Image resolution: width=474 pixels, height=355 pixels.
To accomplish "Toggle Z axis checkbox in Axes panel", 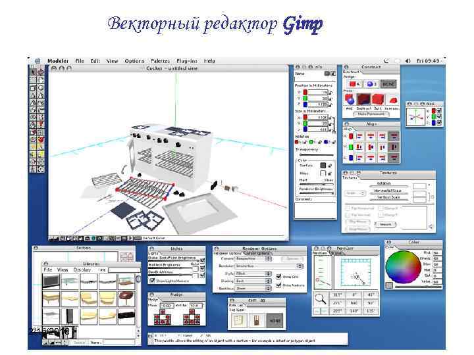I will click(439, 123).
